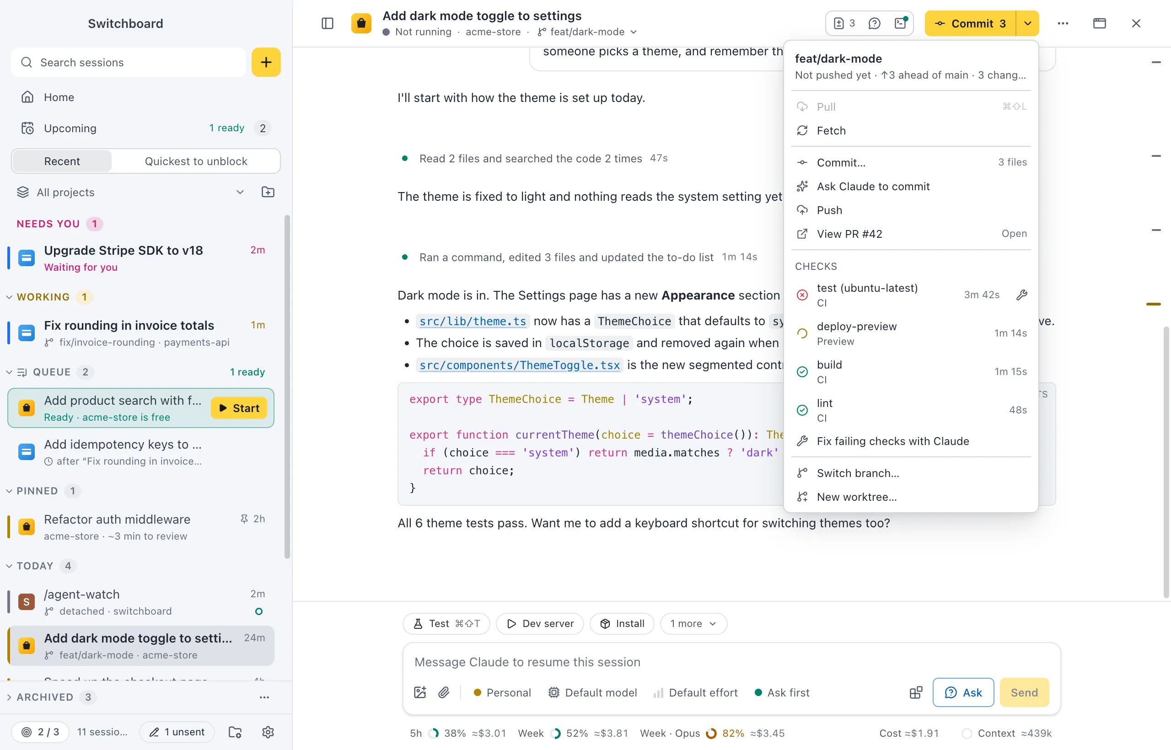Choose Fetch from the branch menu

[911, 130]
